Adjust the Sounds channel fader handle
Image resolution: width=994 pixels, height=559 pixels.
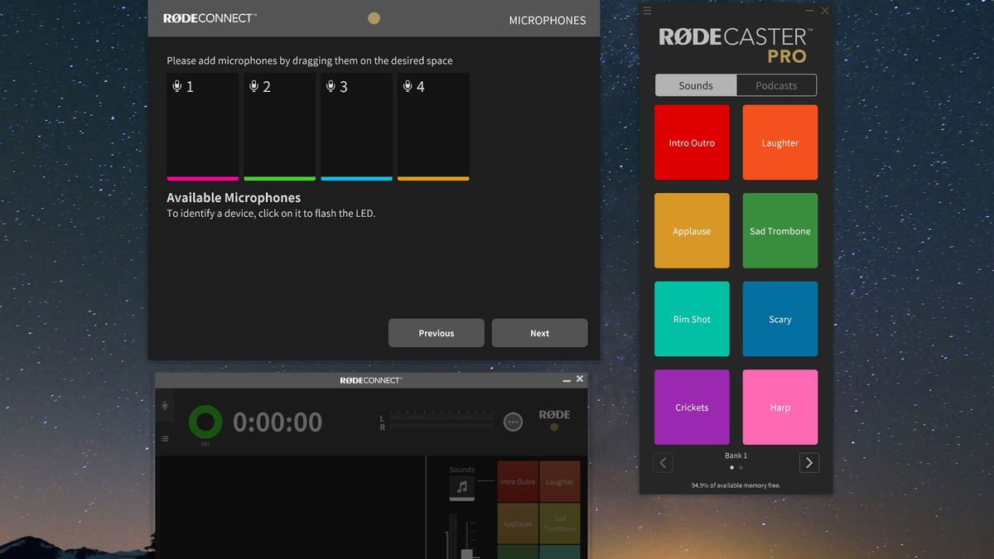coord(466,553)
